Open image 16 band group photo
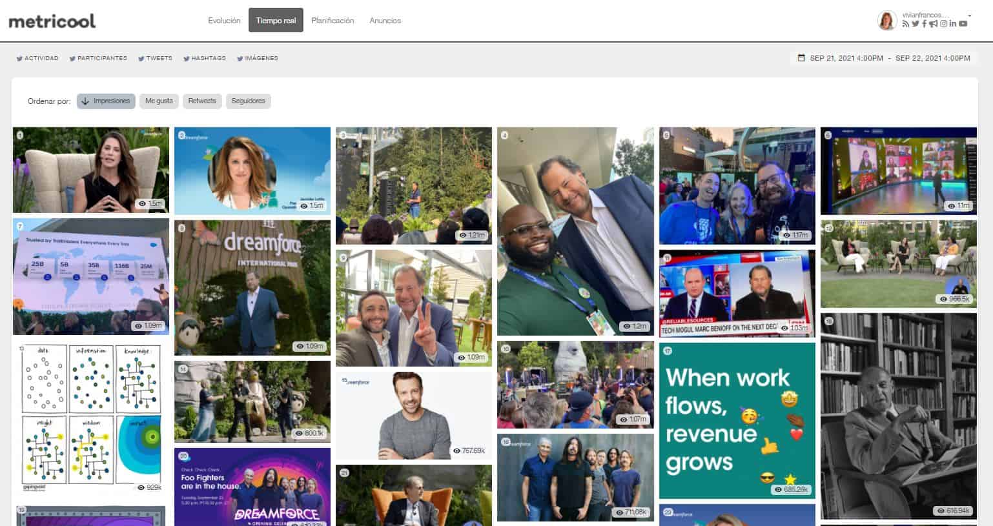The height and width of the screenshot is (526, 993). coord(575,477)
